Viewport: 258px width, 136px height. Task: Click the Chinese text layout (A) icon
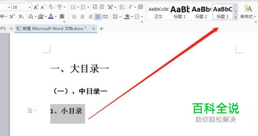click(110, 7)
